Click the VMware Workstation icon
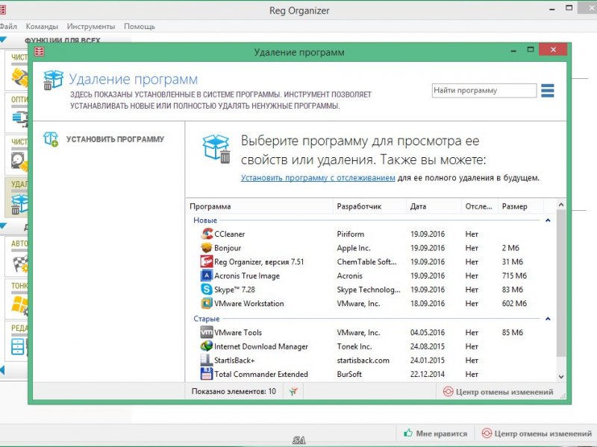The width and height of the screenshot is (597, 447). 207,303
